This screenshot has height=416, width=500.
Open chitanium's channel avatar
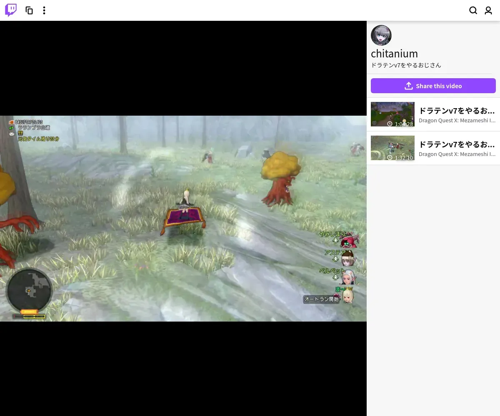click(x=381, y=35)
